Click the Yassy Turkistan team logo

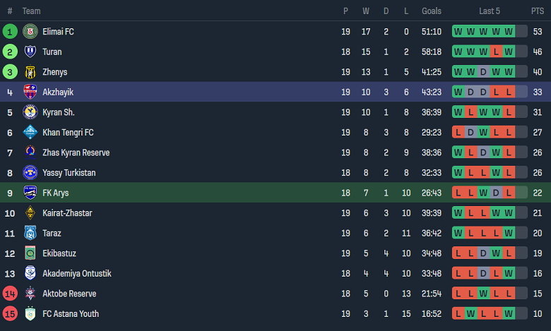point(30,173)
